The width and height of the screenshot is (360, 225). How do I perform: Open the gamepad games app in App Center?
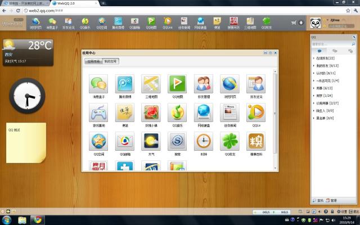click(98, 112)
